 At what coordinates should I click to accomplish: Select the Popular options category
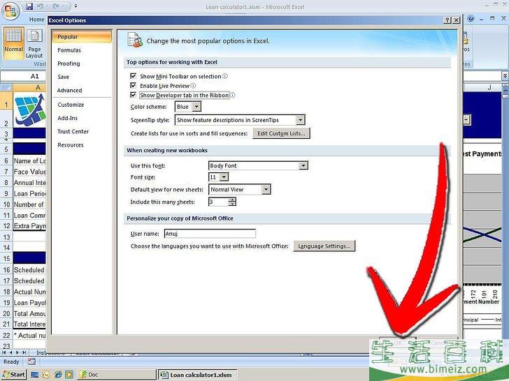[x=82, y=36]
